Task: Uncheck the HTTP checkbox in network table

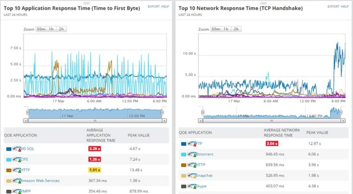Action: (189, 165)
